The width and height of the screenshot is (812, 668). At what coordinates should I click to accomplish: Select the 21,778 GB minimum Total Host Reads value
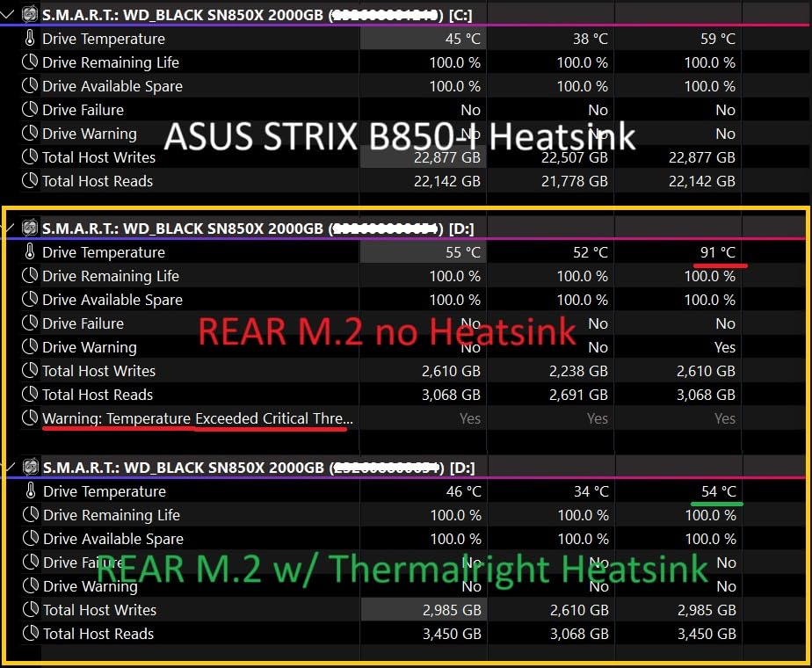575,181
